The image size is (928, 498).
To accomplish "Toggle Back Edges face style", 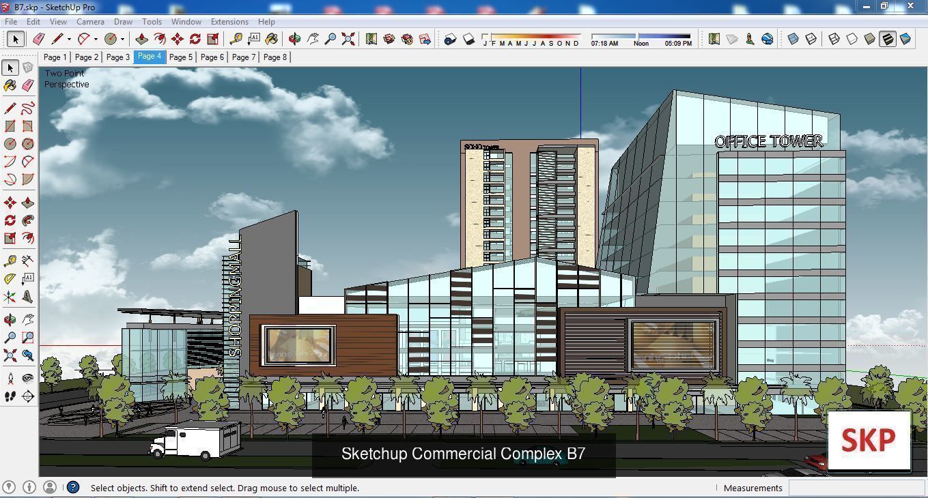I will point(811,39).
